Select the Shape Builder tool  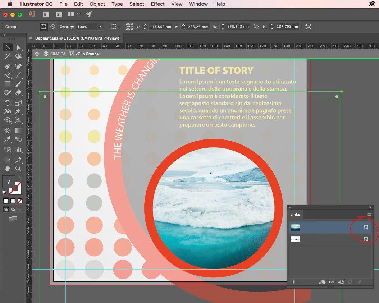tap(8, 120)
